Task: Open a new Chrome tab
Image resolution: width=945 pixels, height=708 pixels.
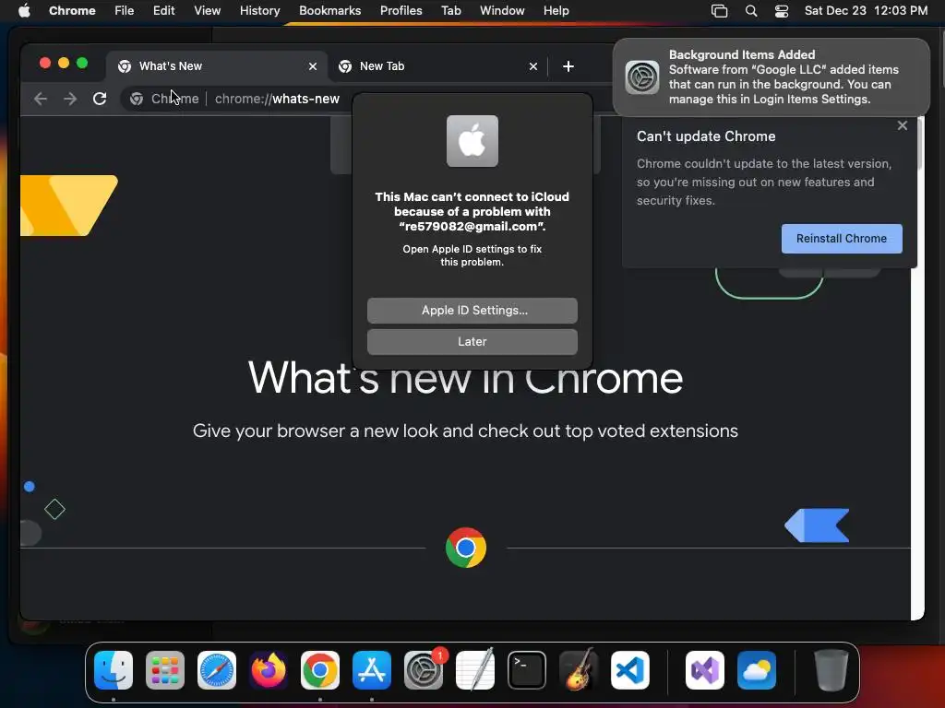Action: click(x=568, y=66)
